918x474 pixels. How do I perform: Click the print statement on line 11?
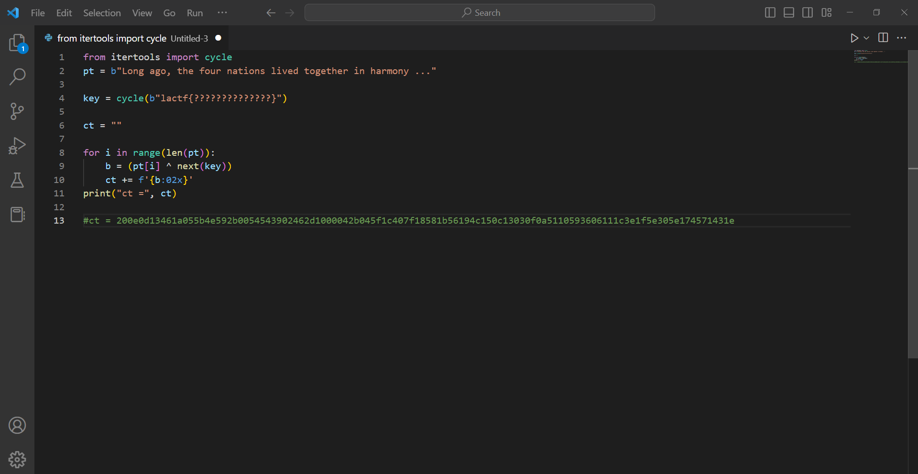click(130, 194)
